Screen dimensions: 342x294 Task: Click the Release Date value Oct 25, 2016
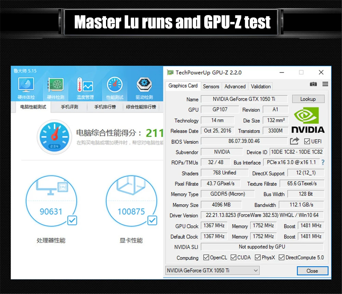click(x=217, y=131)
